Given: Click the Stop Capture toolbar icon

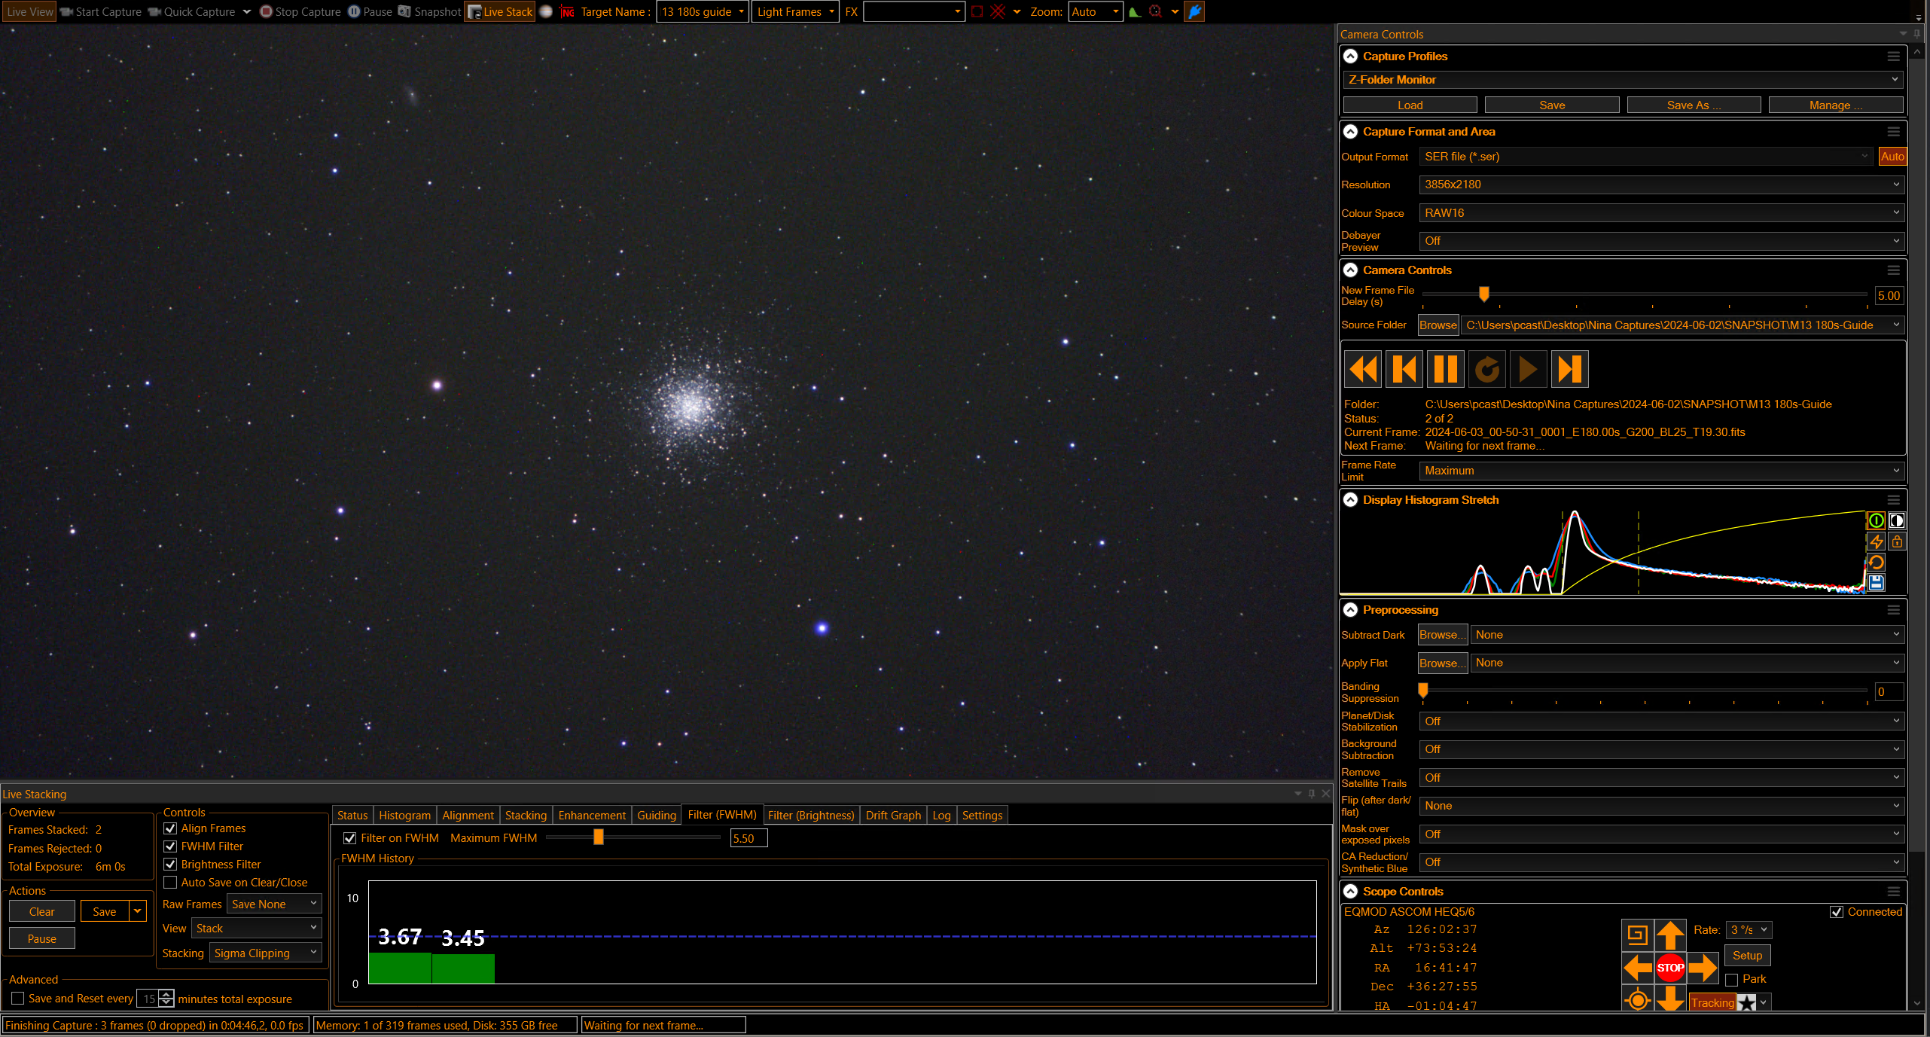Looking at the screenshot, I should click(266, 11).
